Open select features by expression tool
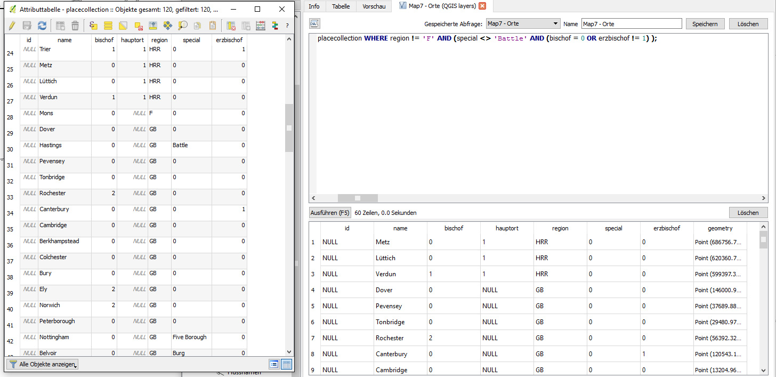The height and width of the screenshot is (377, 776). click(x=93, y=26)
